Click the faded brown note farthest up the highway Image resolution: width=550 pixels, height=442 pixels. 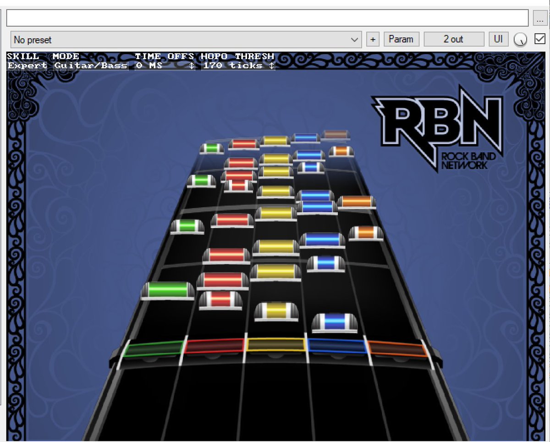coord(336,135)
